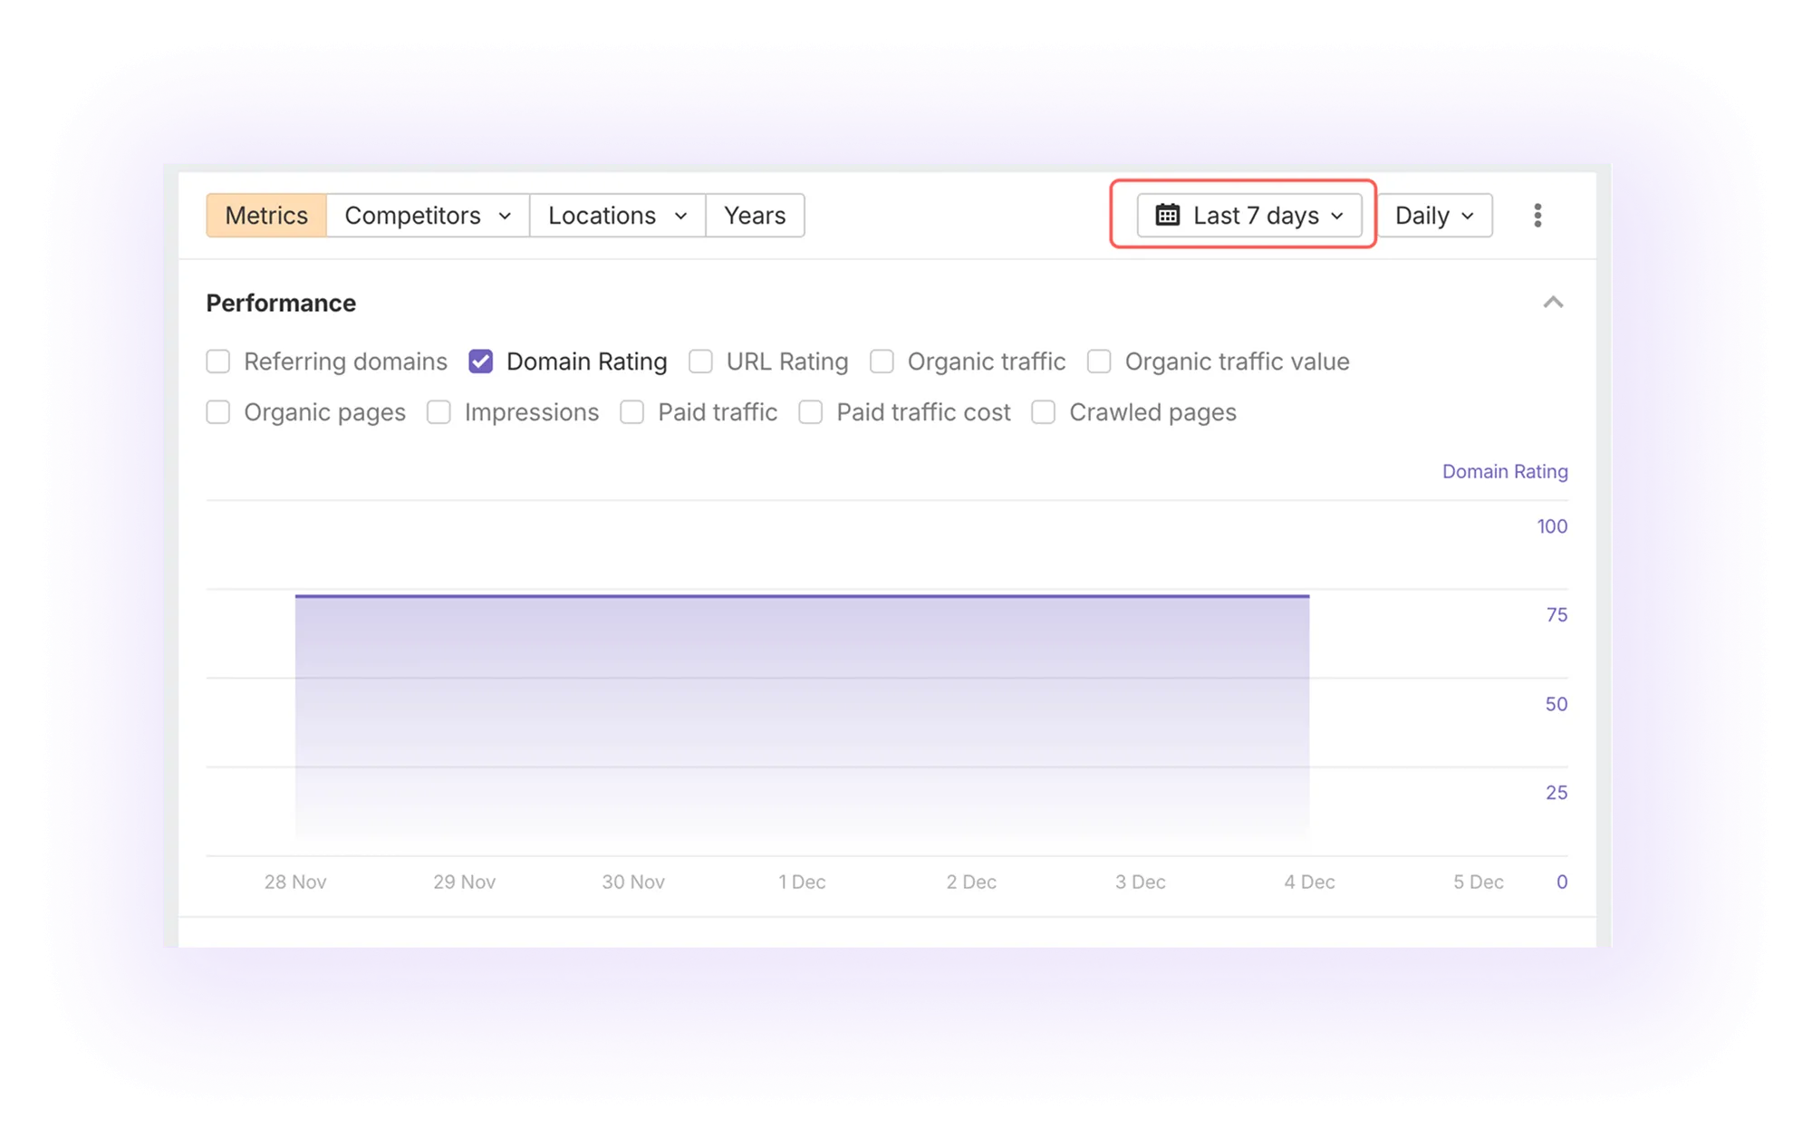This screenshot has width=1812, height=1147.
Task: Collapse the Performance section chevron
Action: 1555,303
